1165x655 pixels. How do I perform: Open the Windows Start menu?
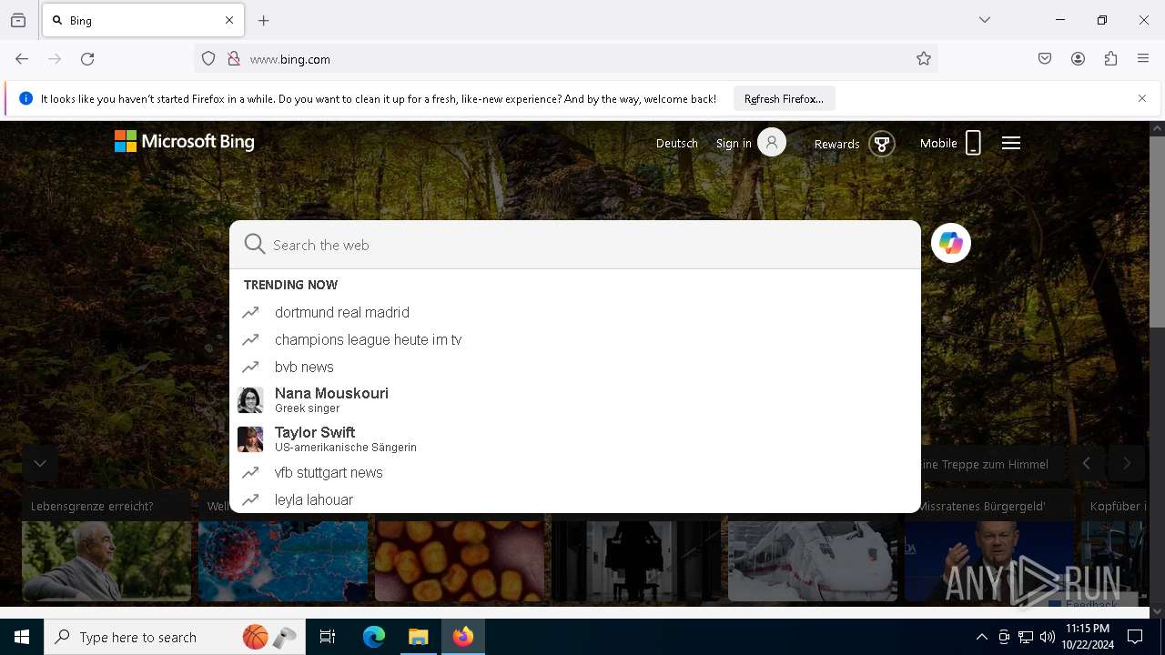(22, 637)
